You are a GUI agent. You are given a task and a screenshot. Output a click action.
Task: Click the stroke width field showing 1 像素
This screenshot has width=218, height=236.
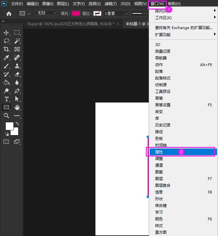point(114,13)
